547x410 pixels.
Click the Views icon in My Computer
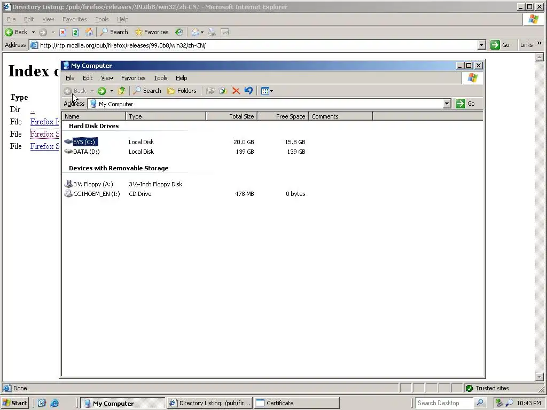(265, 91)
